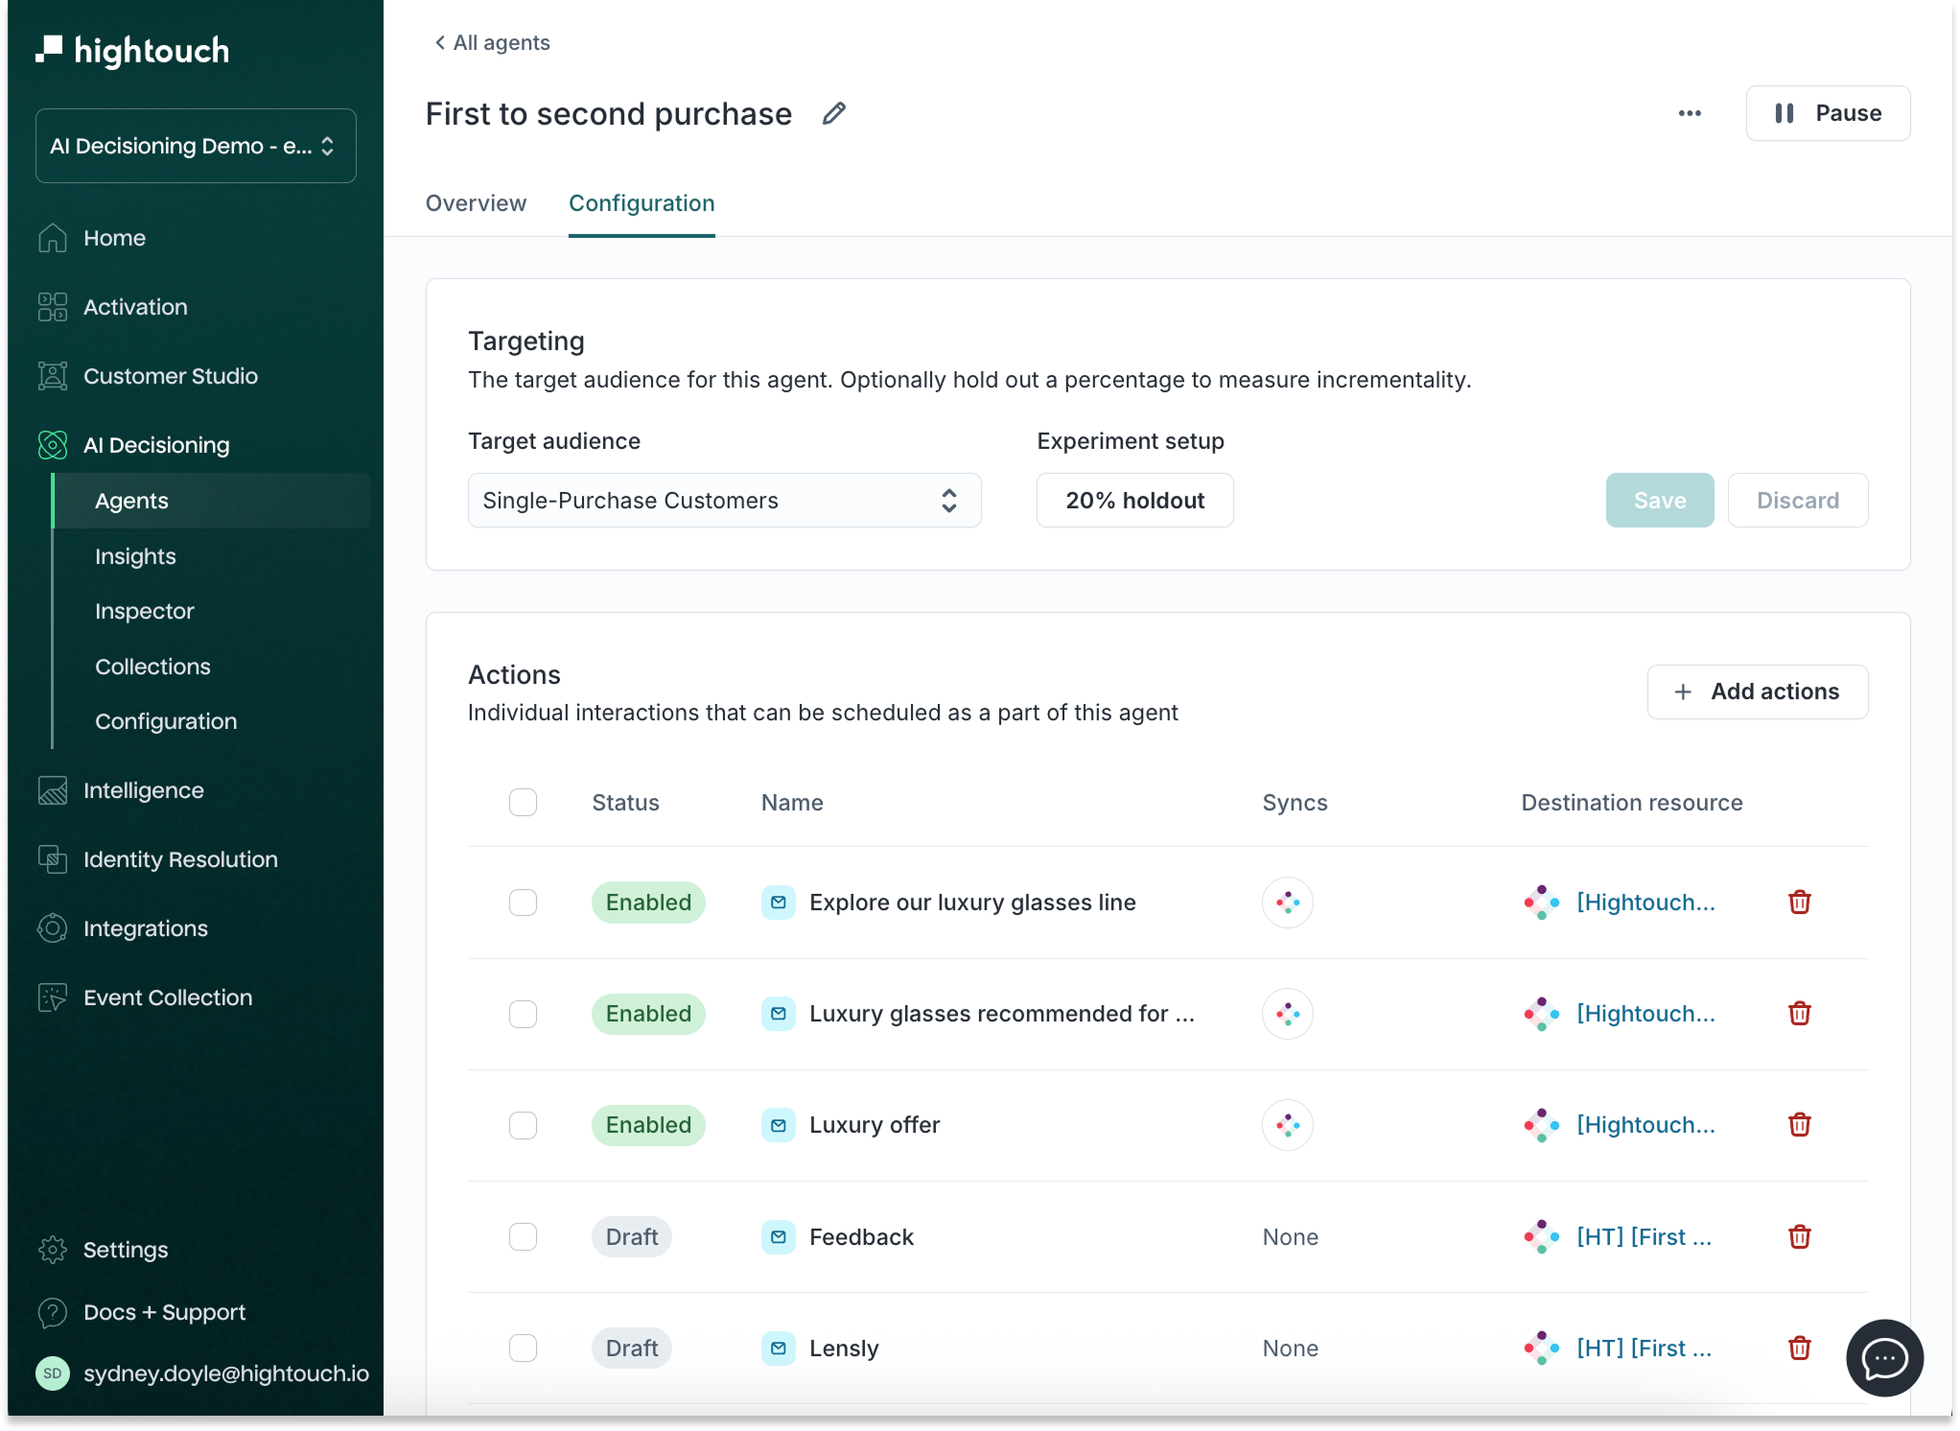Click the pencil icon to rename agent
This screenshot has height=1431, width=1960.
834,114
